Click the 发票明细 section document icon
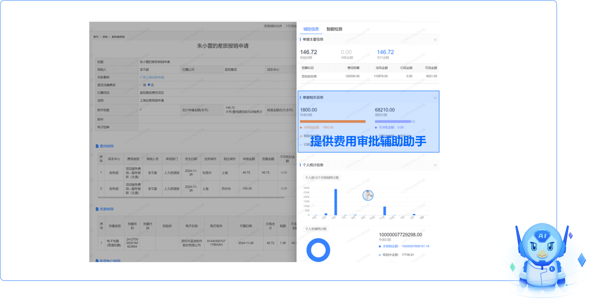The width and height of the screenshot is (590, 305). (x=97, y=209)
